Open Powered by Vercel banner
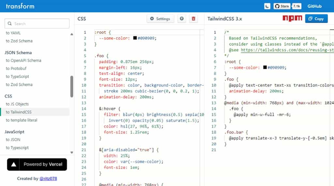Image resolution: width=334 pixels, height=186 pixels. 37,164
